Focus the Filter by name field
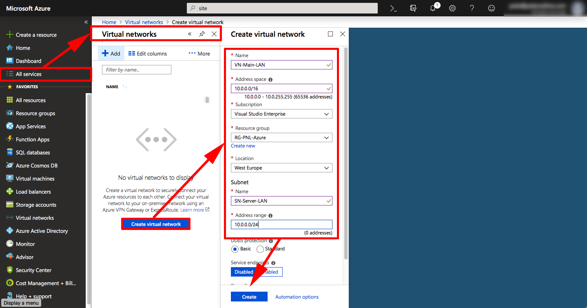 tap(137, 69)
